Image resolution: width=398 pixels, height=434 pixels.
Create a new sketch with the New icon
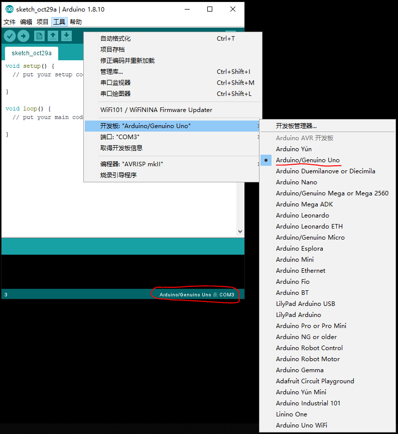[x=39, y=36]
